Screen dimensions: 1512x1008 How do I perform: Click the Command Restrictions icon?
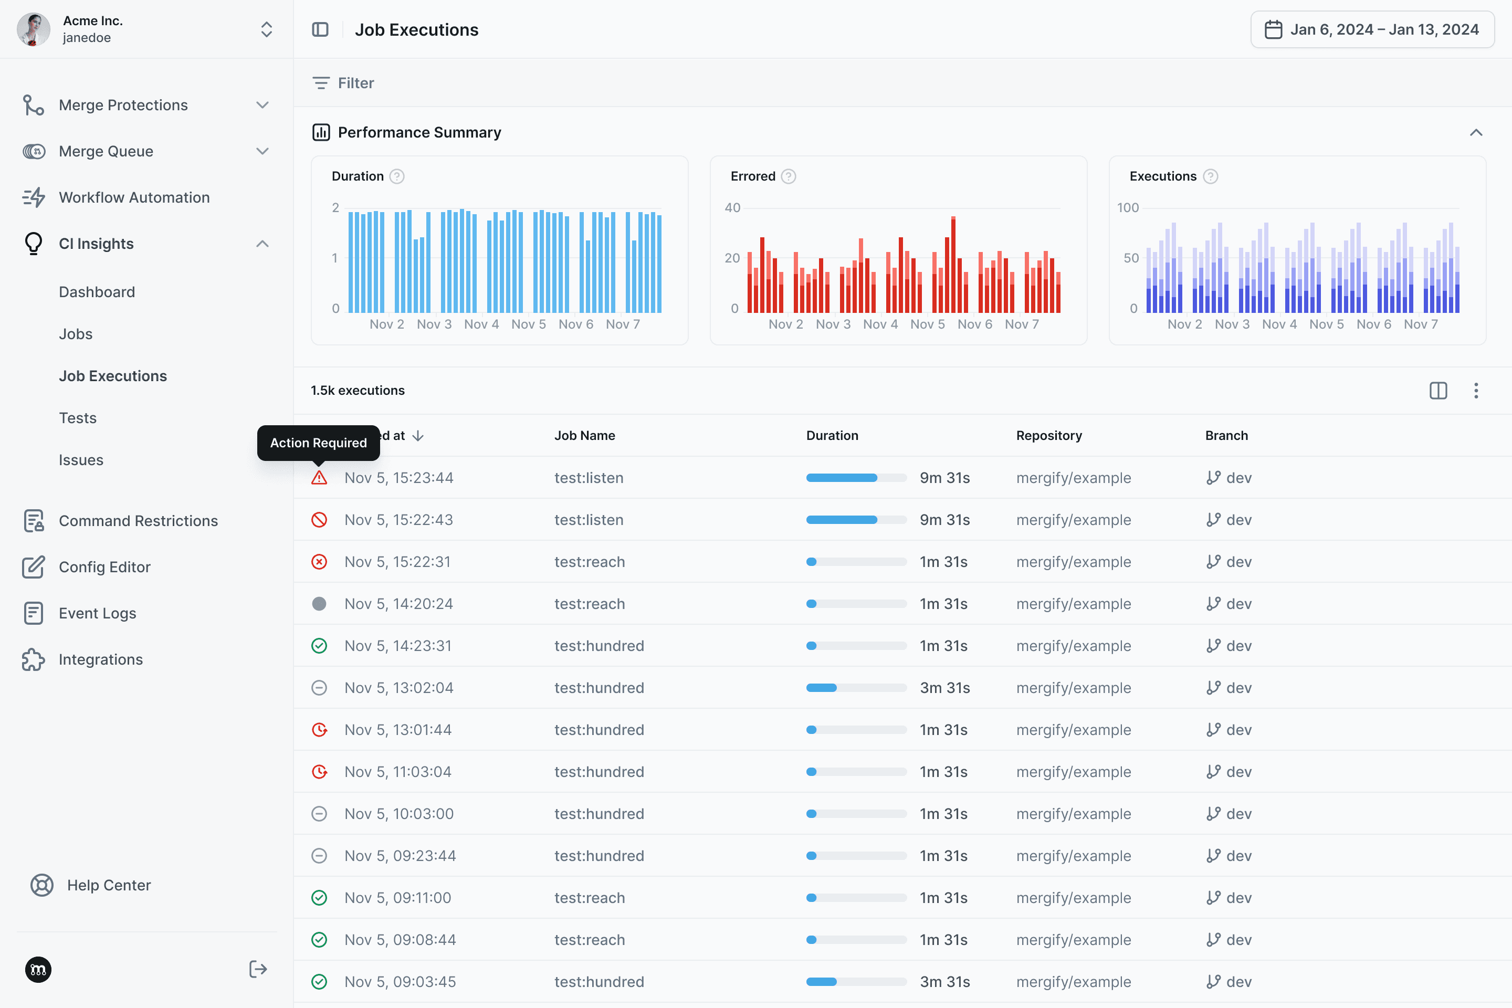coord(34,521)
